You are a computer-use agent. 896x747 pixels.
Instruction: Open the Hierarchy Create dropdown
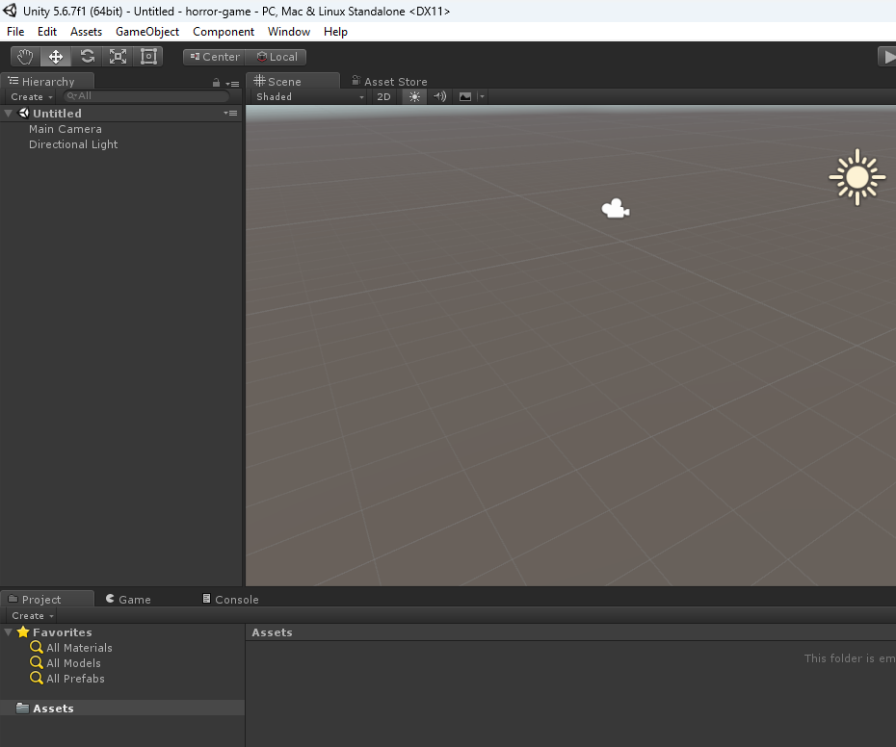click(x=32, y=96)
